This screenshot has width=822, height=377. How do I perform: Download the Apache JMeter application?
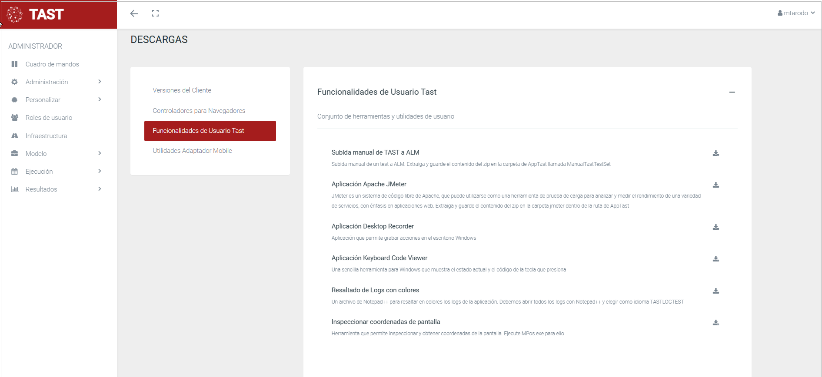coord(716,185)
